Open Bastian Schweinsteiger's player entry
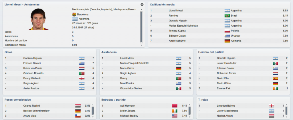This screenshot has height=120, width=293. 36,111
